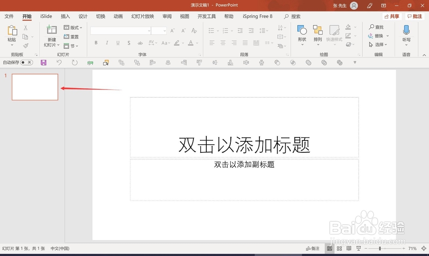This screenshot has height=256, width=429.
Task: Open the Format Painter icon
Action: click(x=25, y=45)
